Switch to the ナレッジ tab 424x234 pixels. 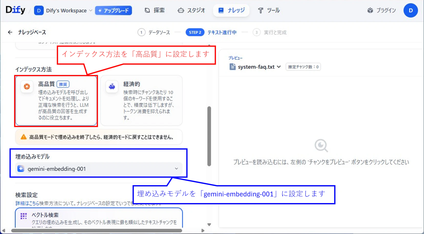pos(231,10)
